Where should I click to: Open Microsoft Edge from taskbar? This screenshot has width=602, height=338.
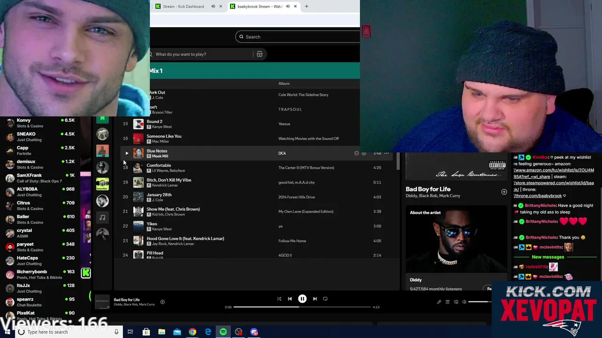pyautogui.click(x=208, y=332)
